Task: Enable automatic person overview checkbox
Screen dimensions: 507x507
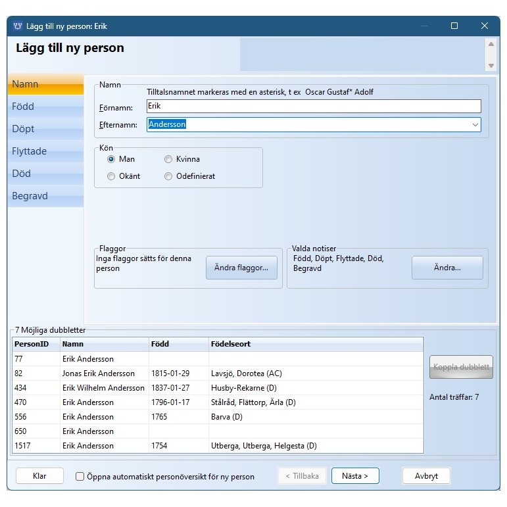Action: (x=80, y=477)
